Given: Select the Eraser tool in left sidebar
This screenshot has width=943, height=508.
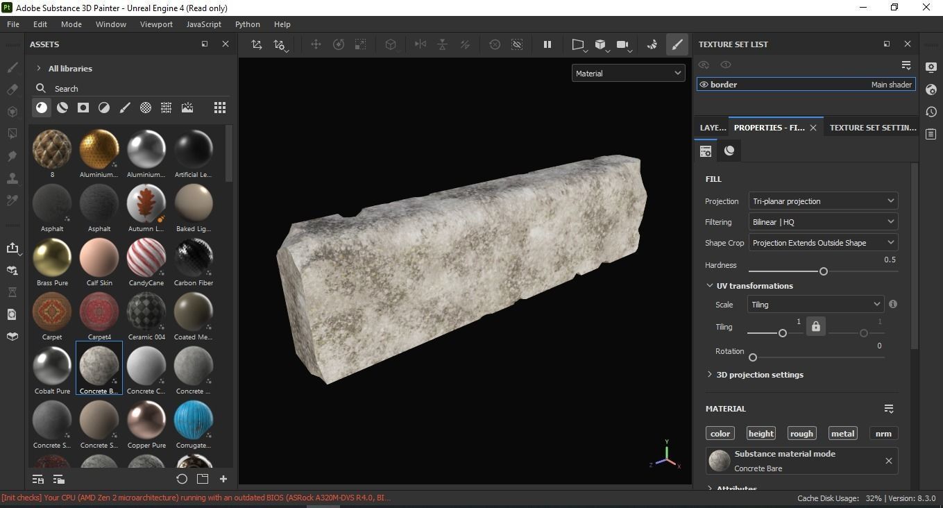Looking at the screenshot, I should click(12, 90).
